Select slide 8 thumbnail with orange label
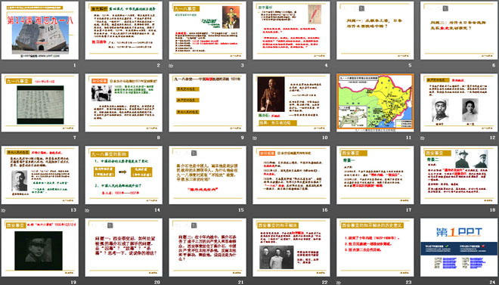Screen dimensions: 499x285 (123, 103)
